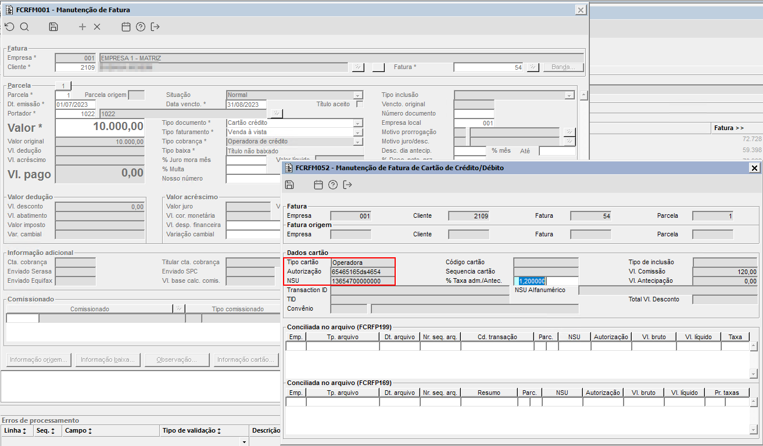This screenshot has height=446, width=763.
Task: Click the % Taxa adm./Antec. field
Action: [x=545, y=281]
